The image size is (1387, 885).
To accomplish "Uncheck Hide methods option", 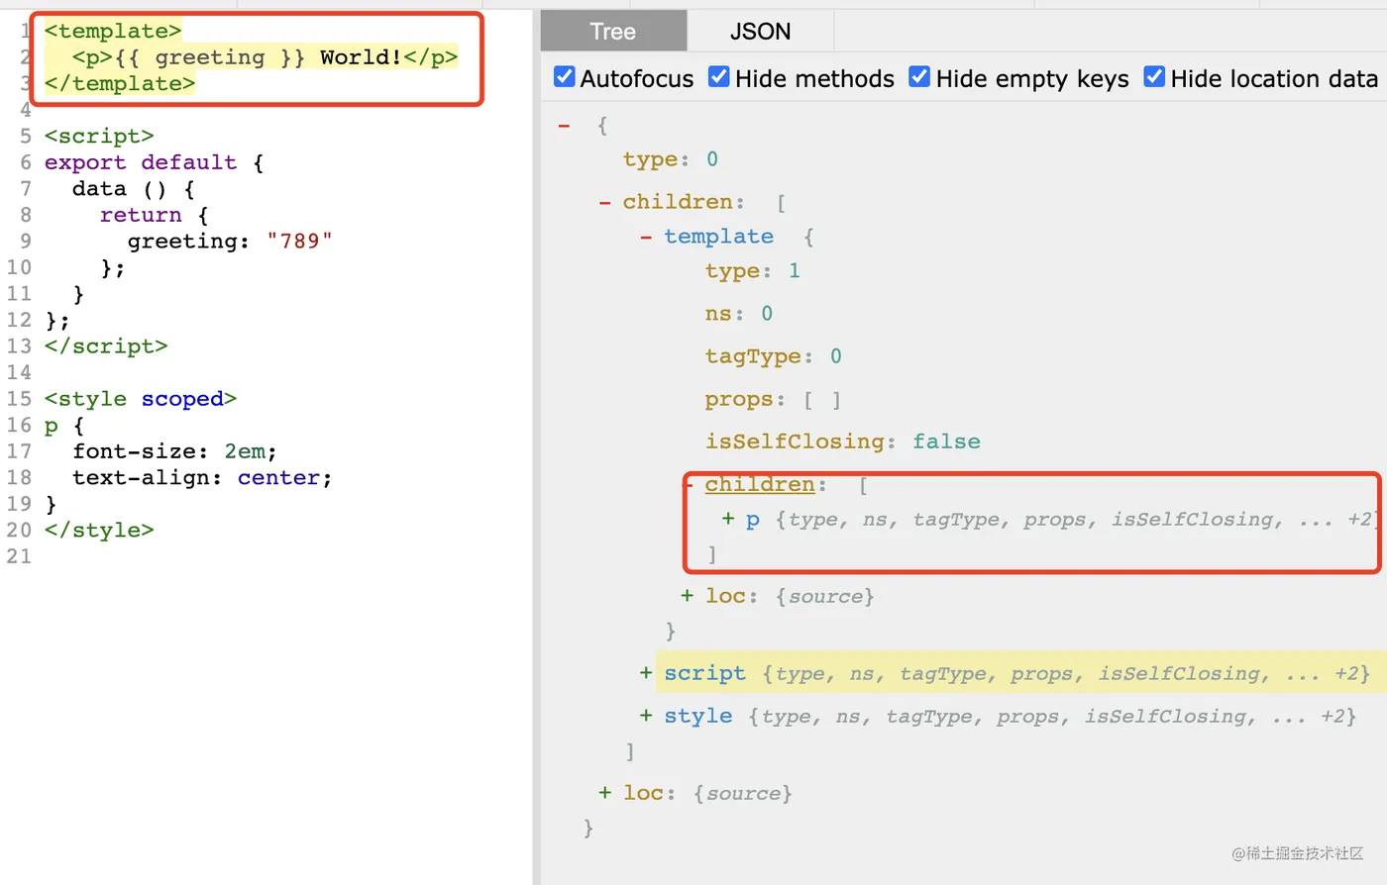I will click(x=719, y=77).
